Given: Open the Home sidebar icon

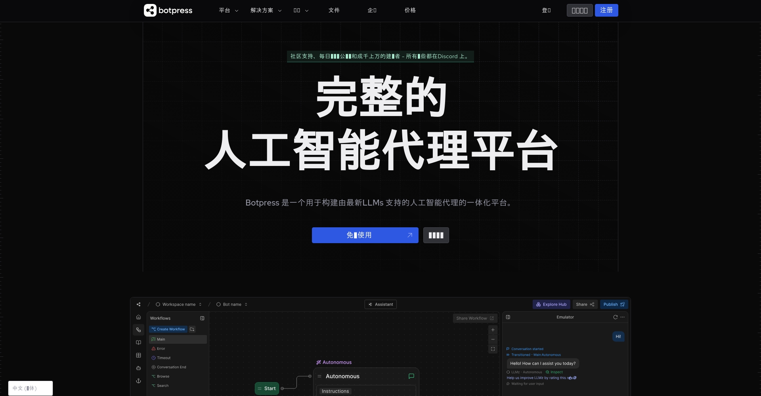Looking at the screenshot, I should click(138, 317).
